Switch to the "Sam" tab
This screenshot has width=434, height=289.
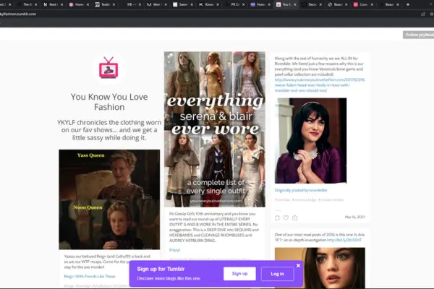pyautogui.click(x=183, y=5)
